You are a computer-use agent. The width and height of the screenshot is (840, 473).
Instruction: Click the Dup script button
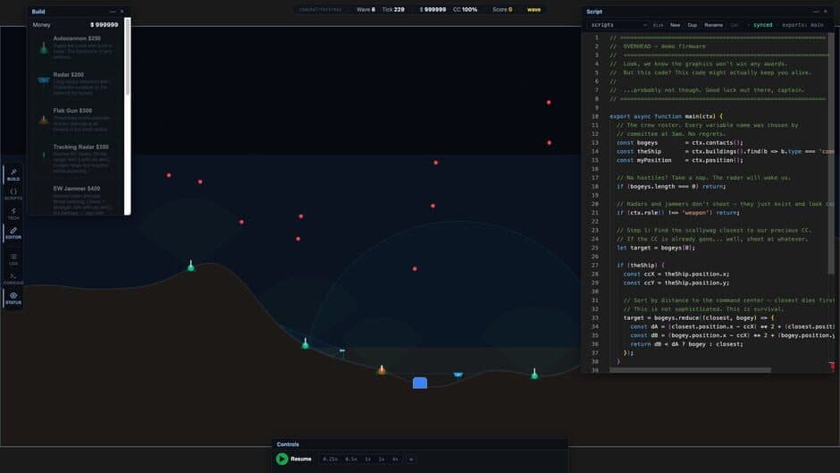tap(693, 25)
